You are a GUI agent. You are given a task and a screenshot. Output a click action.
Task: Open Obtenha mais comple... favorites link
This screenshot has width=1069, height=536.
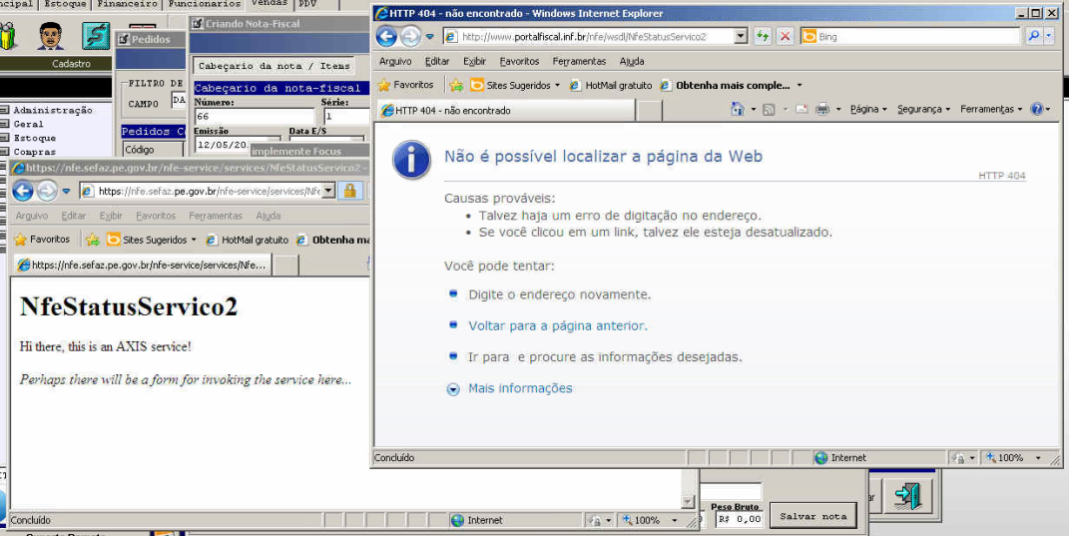pyautogui.click(x=725, y=85)
